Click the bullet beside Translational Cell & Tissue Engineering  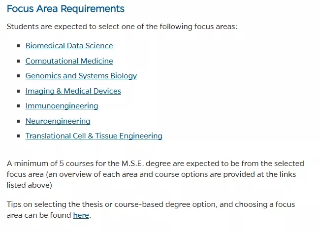(x=19, y=136)
